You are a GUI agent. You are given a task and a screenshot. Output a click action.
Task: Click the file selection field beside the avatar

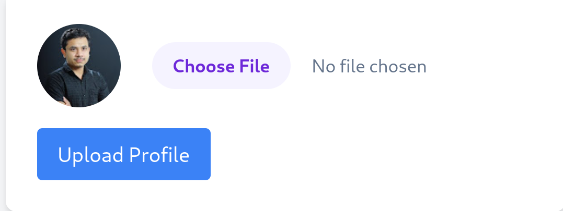pyautogui.click(x=221, y=66)
